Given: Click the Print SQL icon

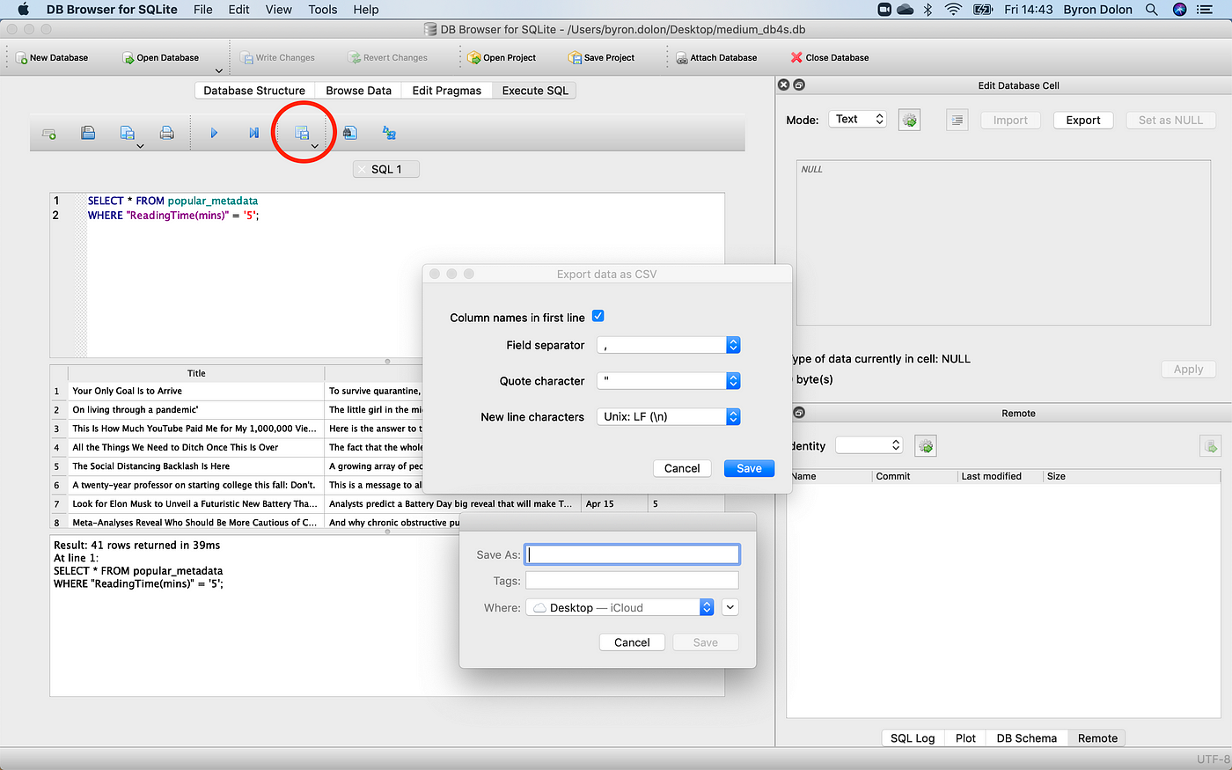Looking at the screenshot, I should point(166,133).
